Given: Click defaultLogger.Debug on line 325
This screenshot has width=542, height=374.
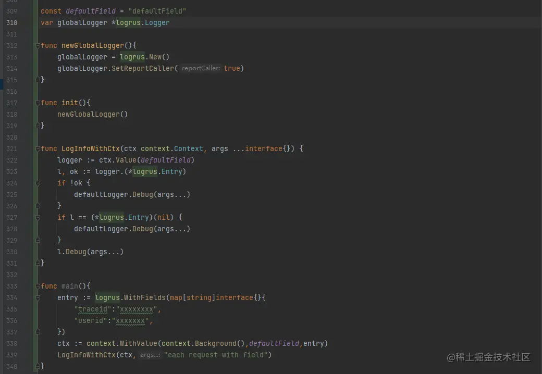Looking at the screenshot, I should pyautogui.click(x=114, y=194).
